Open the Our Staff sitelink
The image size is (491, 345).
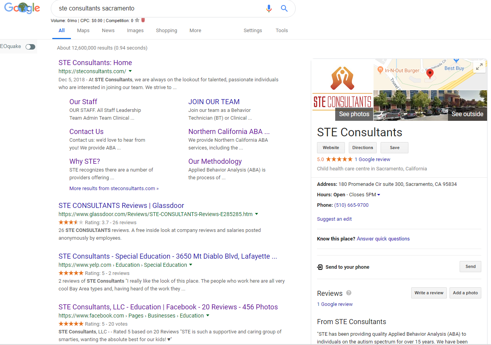point(83,102)
